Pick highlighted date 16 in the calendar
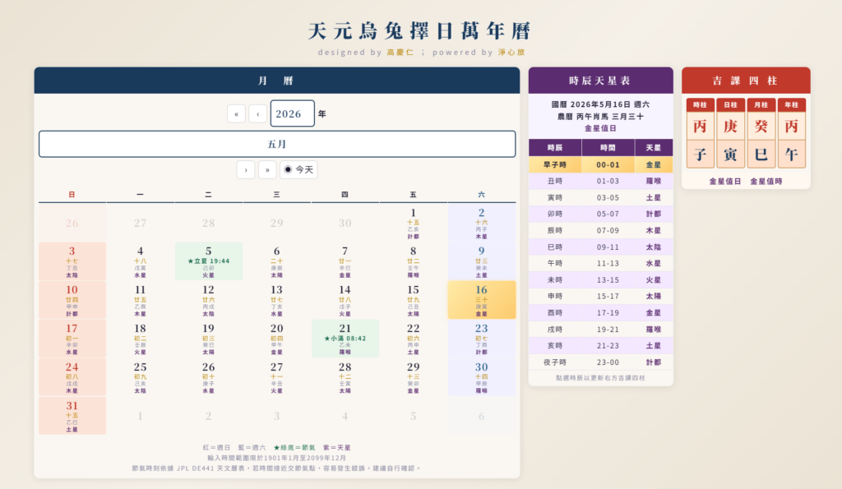Screen dimensions: 842x489 [482, 300]
